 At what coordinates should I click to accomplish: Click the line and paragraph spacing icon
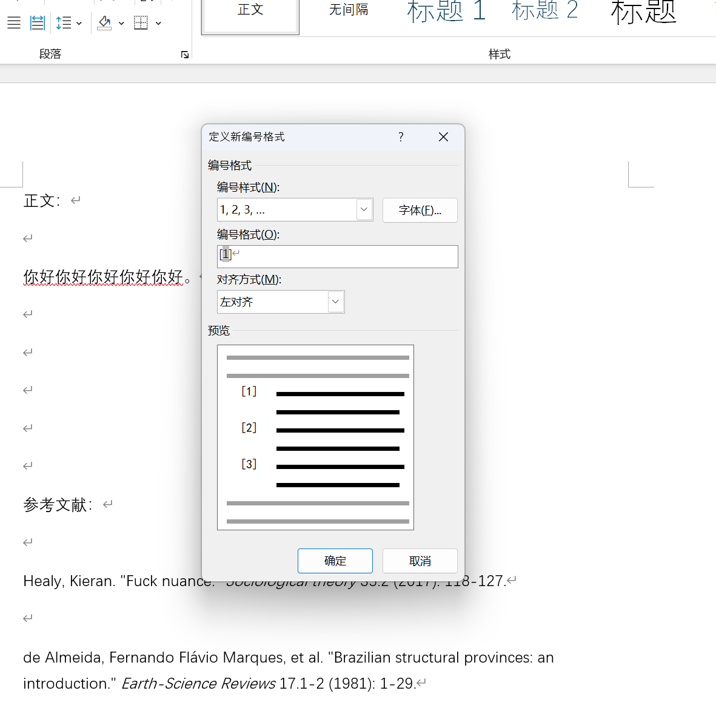63,23
